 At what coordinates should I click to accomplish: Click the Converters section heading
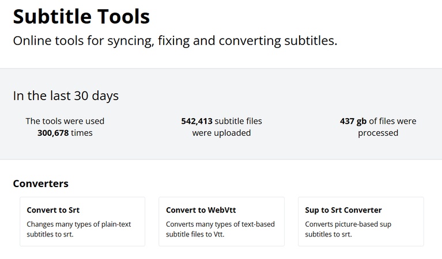point(40,184)
